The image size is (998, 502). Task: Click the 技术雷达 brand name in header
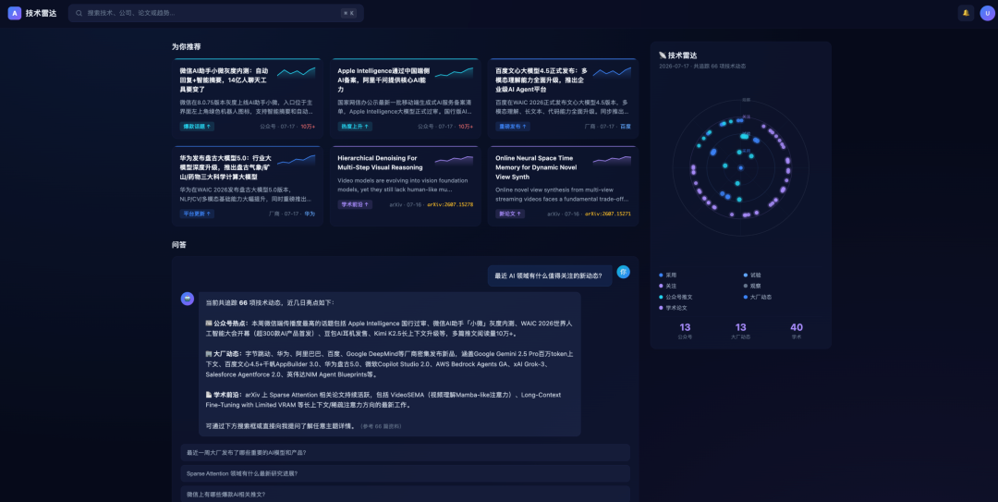pos(42,13)
